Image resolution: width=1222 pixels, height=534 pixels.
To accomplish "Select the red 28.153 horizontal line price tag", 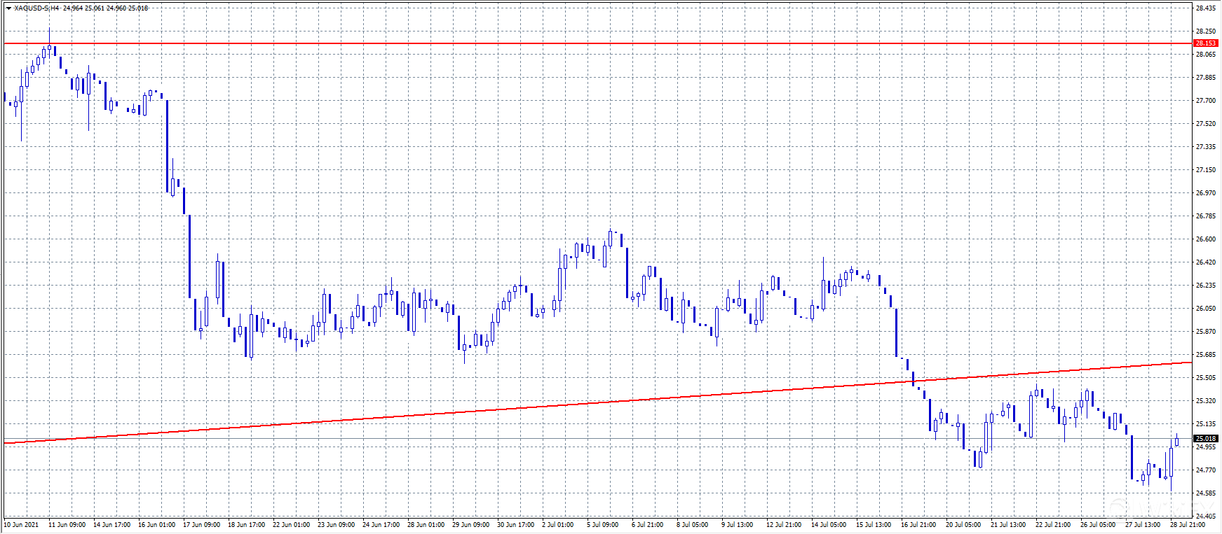I will point(1205,43).
